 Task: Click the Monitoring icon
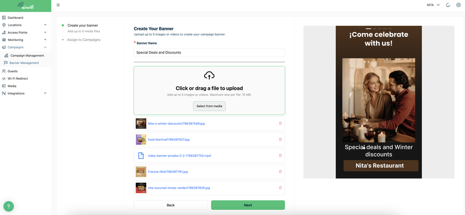tap(4, 40)
